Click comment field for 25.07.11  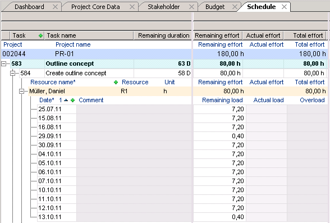(134, 109)
